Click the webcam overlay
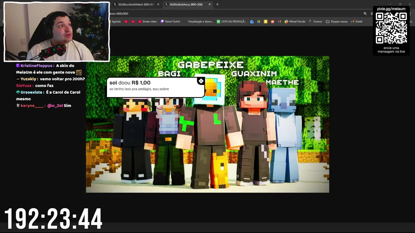This screenshot has height=233, width=415. coord(57,32)
